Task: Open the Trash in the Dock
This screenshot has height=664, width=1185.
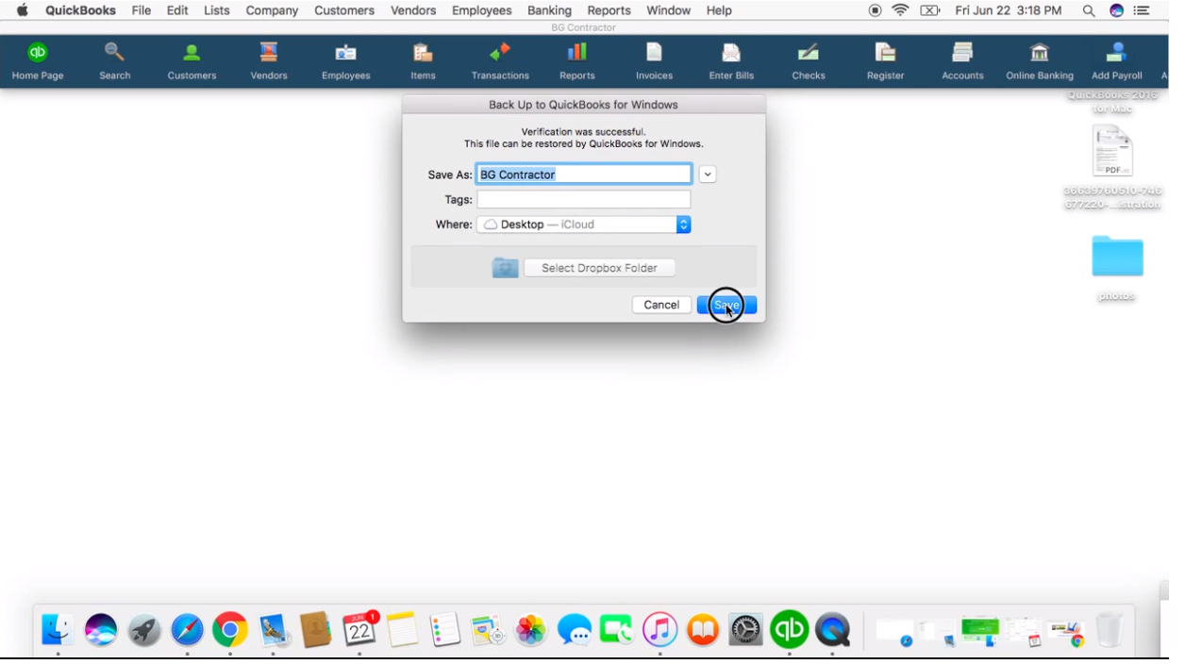Action: pyautogui.click(x=1110, y=629)
